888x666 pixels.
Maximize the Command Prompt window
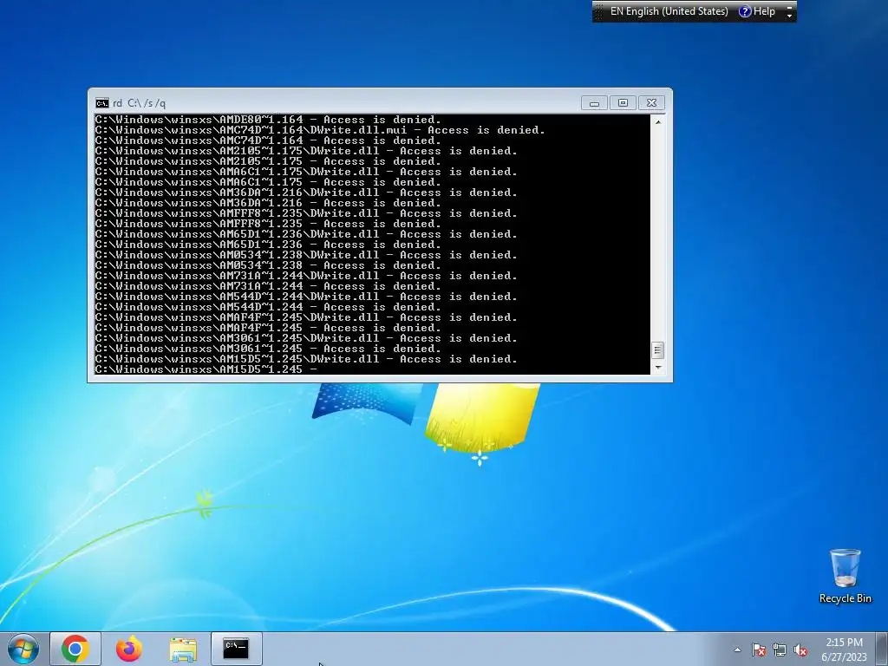[x=623, y=103]
